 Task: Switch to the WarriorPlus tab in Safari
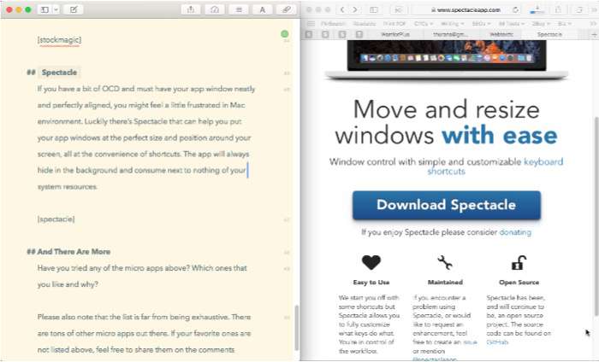(395, 34)
